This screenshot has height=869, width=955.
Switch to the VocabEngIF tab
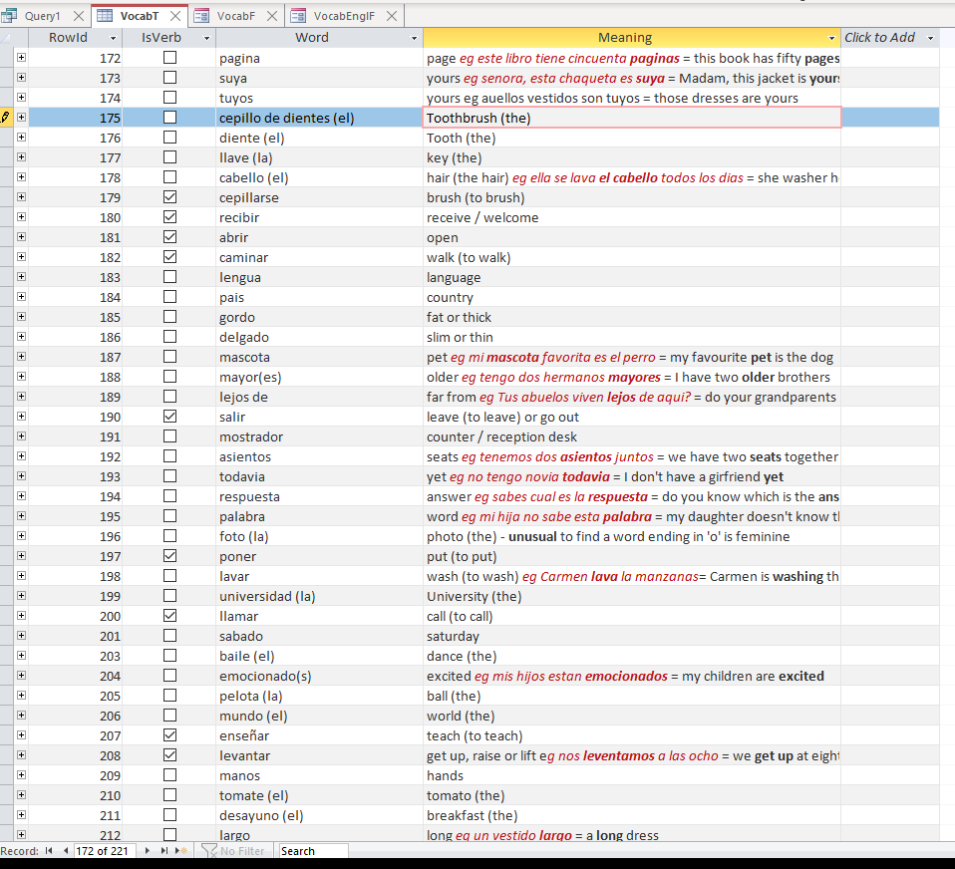[344, 16]
